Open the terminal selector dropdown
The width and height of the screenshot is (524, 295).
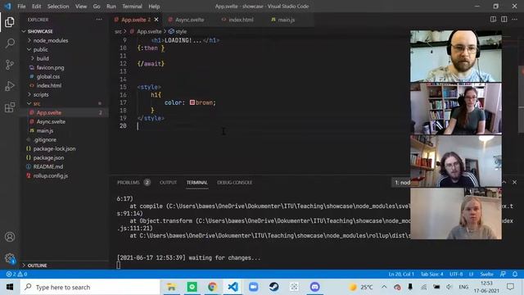pos(402,182)
